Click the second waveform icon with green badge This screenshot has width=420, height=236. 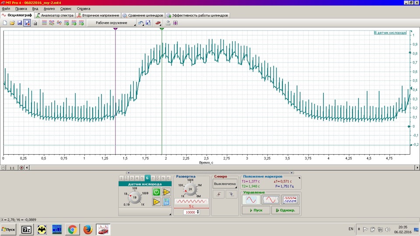pyautogui.click(x=74, y=23)
